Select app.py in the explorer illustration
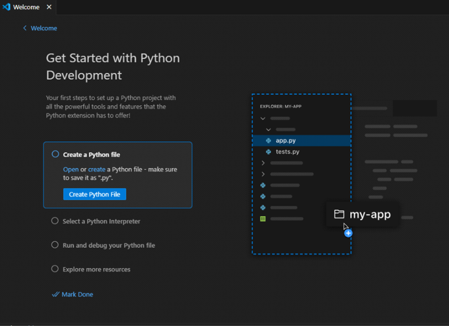Screen dimensions: 449x326 click(x=286, y=141)
